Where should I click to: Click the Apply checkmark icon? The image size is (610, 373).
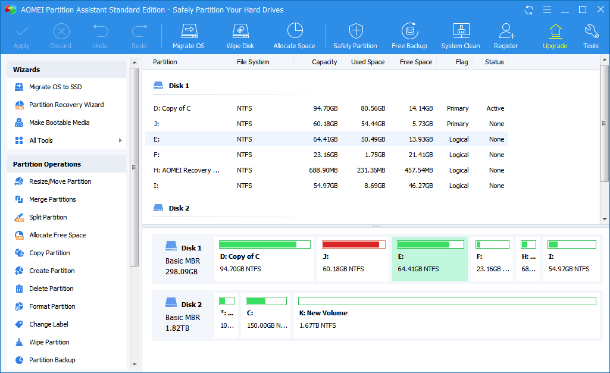21,32
